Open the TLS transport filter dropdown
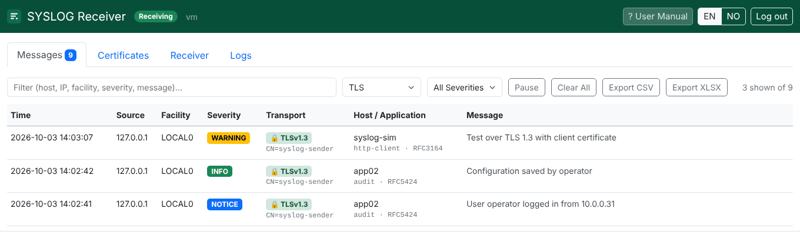This screenshot has width=800, height=235. [x=382, y=87]
